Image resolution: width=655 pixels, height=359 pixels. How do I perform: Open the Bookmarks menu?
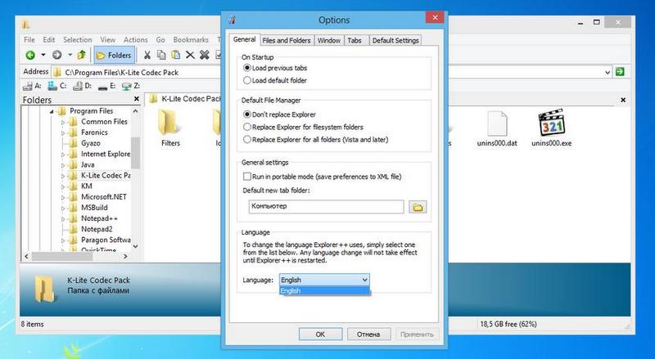[x=191, y=39]
